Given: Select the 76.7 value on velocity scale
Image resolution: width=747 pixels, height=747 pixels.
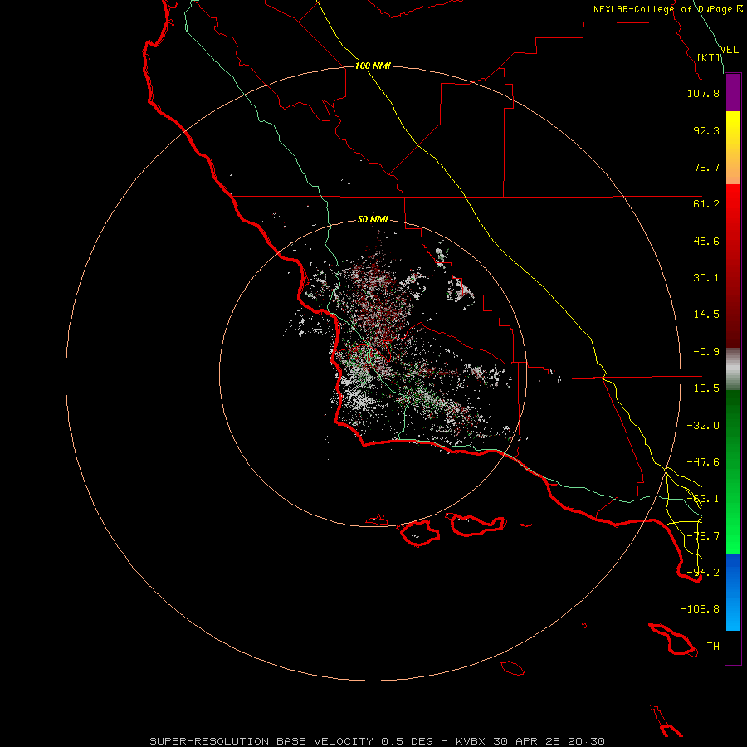Looking at the screenshot, I should (706, 167).
